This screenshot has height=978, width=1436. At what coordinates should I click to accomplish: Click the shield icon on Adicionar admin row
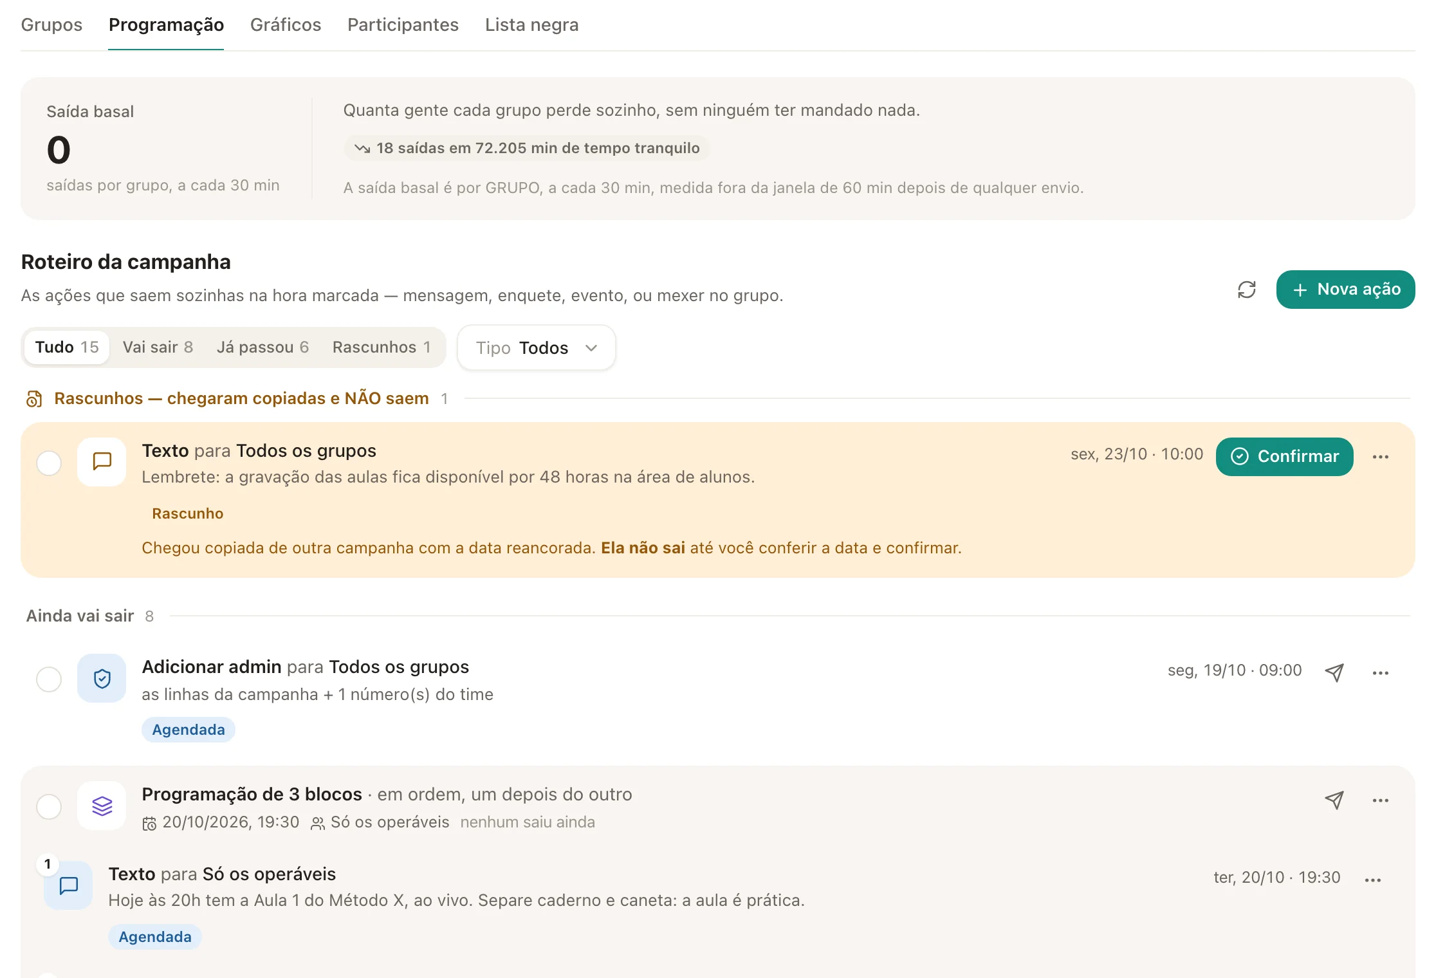click(x=102, y=678)
